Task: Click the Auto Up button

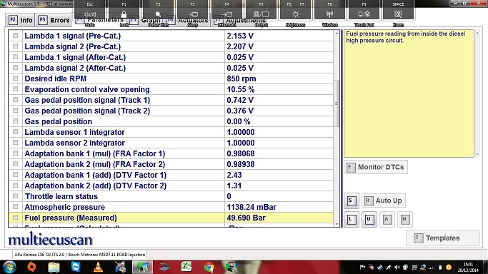Action: coord(384,201)
